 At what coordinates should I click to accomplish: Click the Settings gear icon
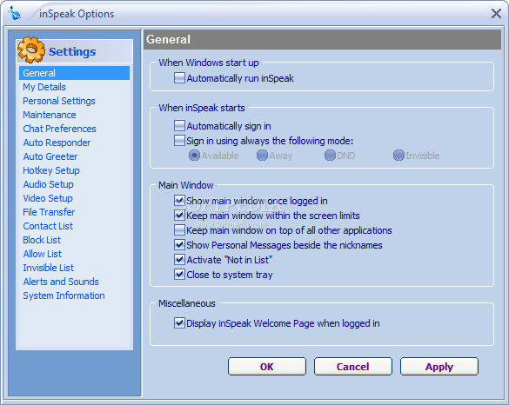(x=31, y=50)
